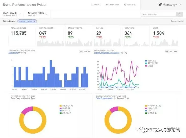This screenshot has height=138, width=186.
Task: Click the X next to Remove All
Action: point(183,21)
